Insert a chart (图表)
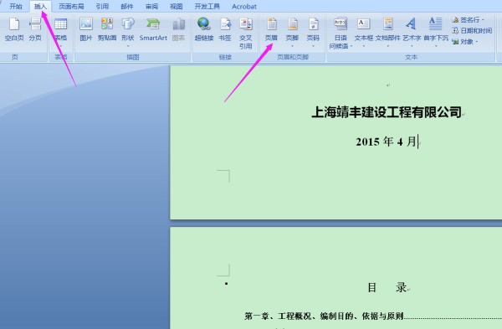The width and height of the screenshot is (502, 329). 178,29
